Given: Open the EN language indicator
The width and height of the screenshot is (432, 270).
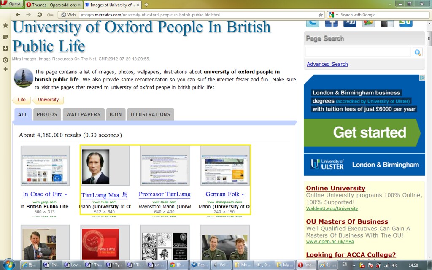Looking at the screenshot, I should (x=345, y=264).
